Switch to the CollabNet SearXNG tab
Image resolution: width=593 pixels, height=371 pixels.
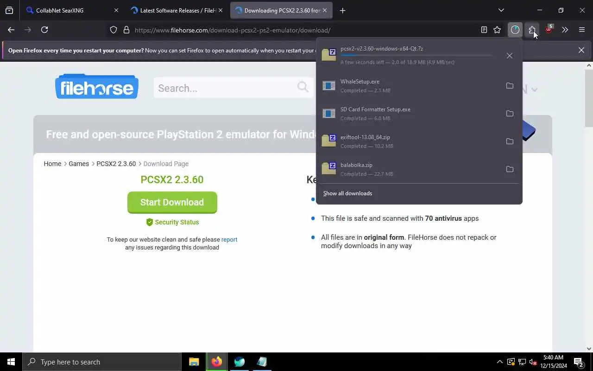click(60, 10)
